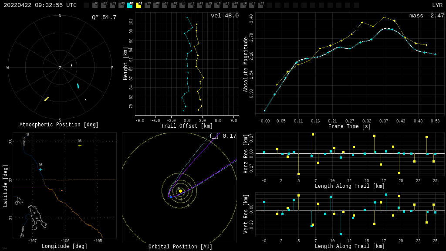Click the orange meteor ground track on map
Screen dimensions: 446x251
click(x=62, y=190)
